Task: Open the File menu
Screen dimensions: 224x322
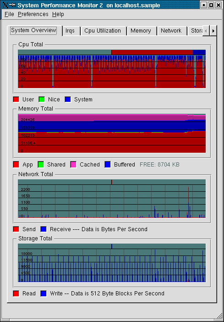Action: tap(9, 14)
